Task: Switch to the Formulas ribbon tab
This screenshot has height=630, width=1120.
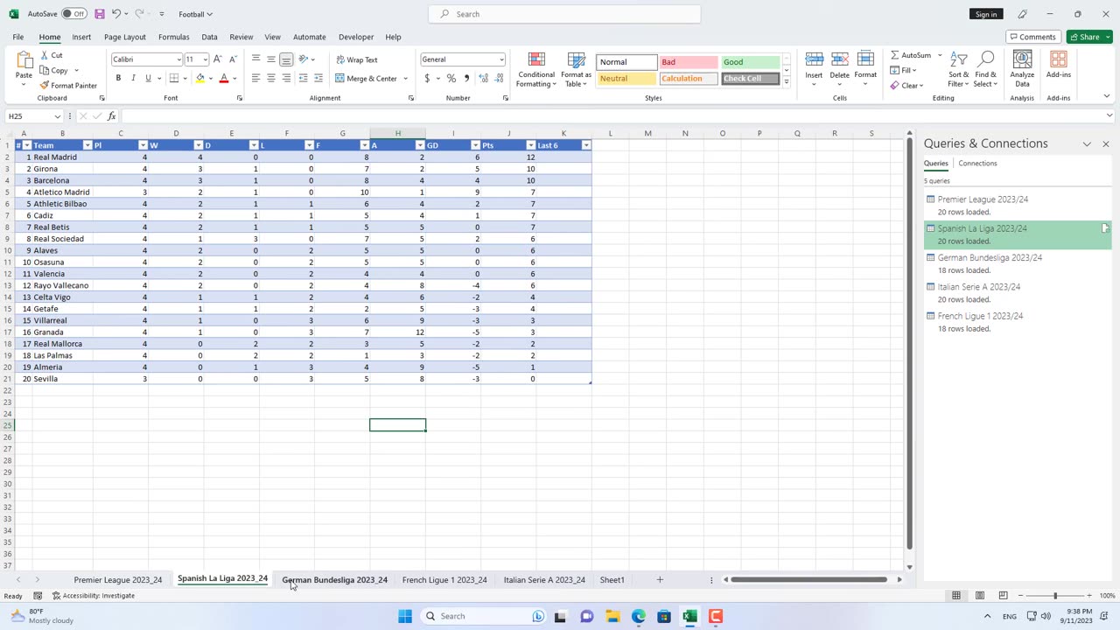Action: [173, 37]
